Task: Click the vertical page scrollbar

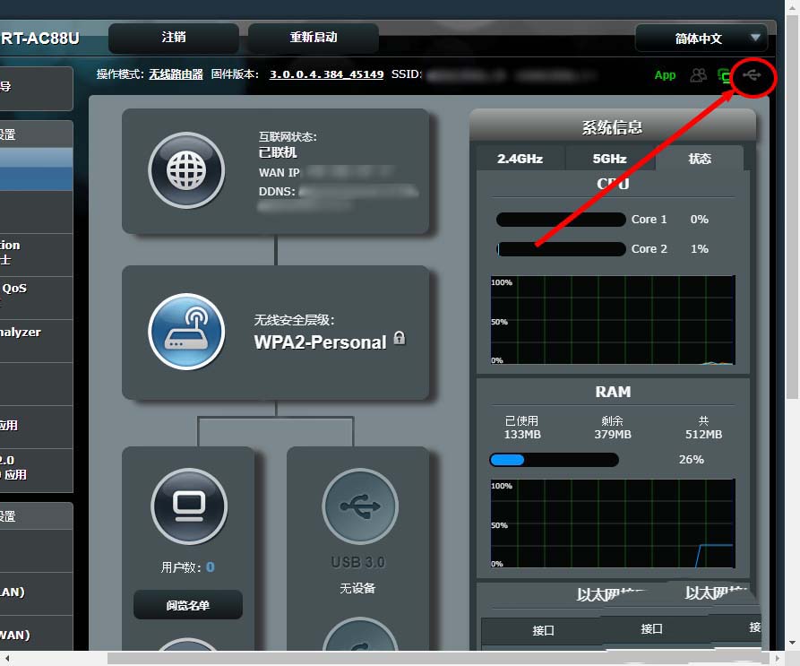Action: pos(792,207)
